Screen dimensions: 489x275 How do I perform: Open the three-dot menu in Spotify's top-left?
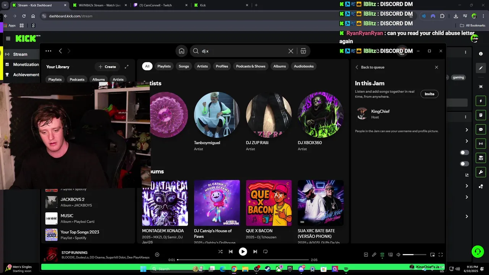[x=48, y=51]
